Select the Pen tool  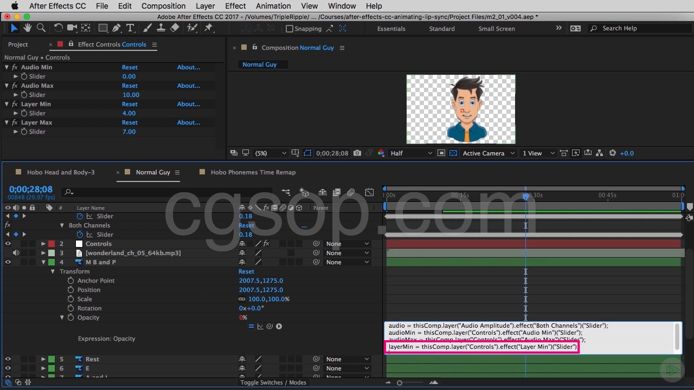coord(116,28)
